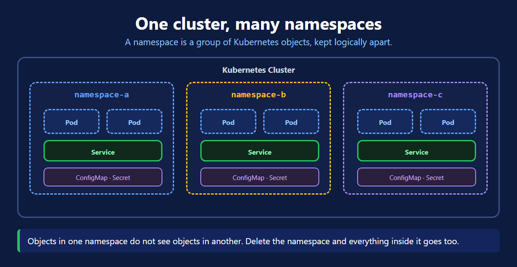Click the Service box in namespace-c

417,151
